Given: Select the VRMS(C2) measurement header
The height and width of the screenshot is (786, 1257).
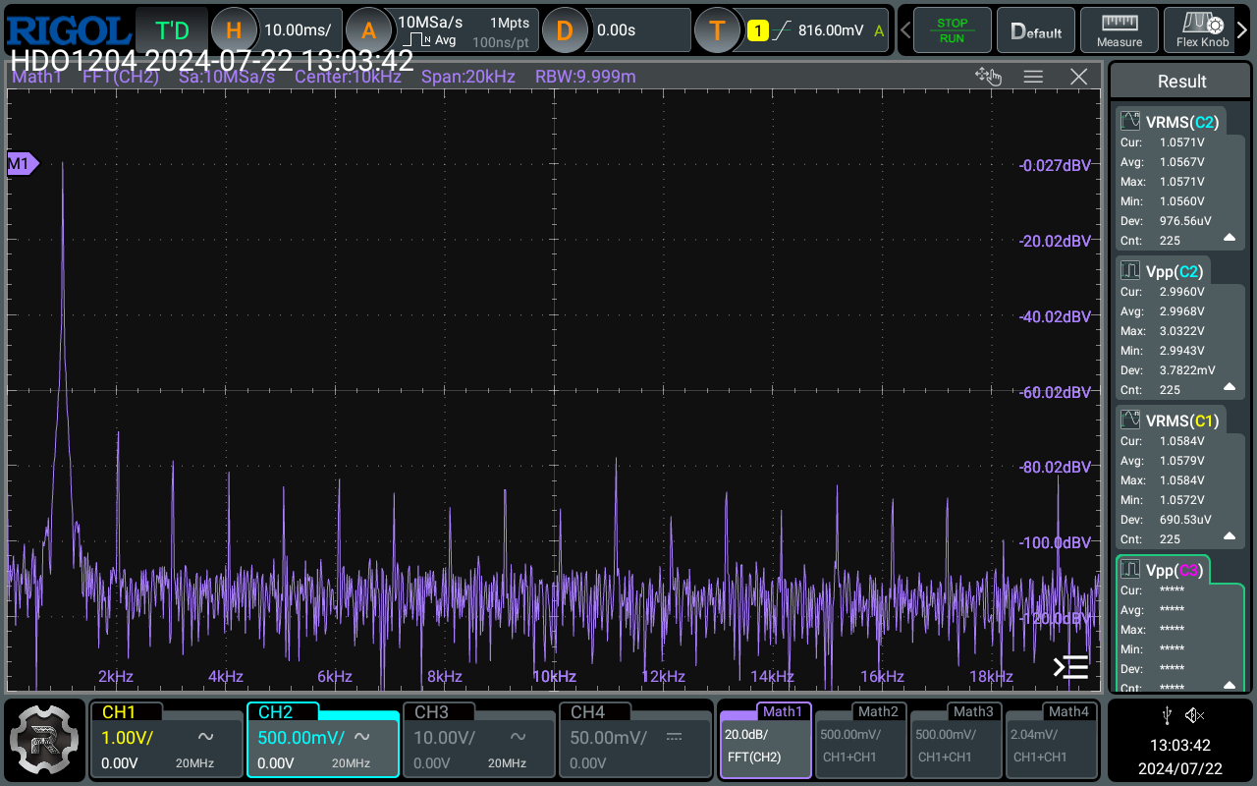Looking at the screenshot, I should [x=1171, y=122].
